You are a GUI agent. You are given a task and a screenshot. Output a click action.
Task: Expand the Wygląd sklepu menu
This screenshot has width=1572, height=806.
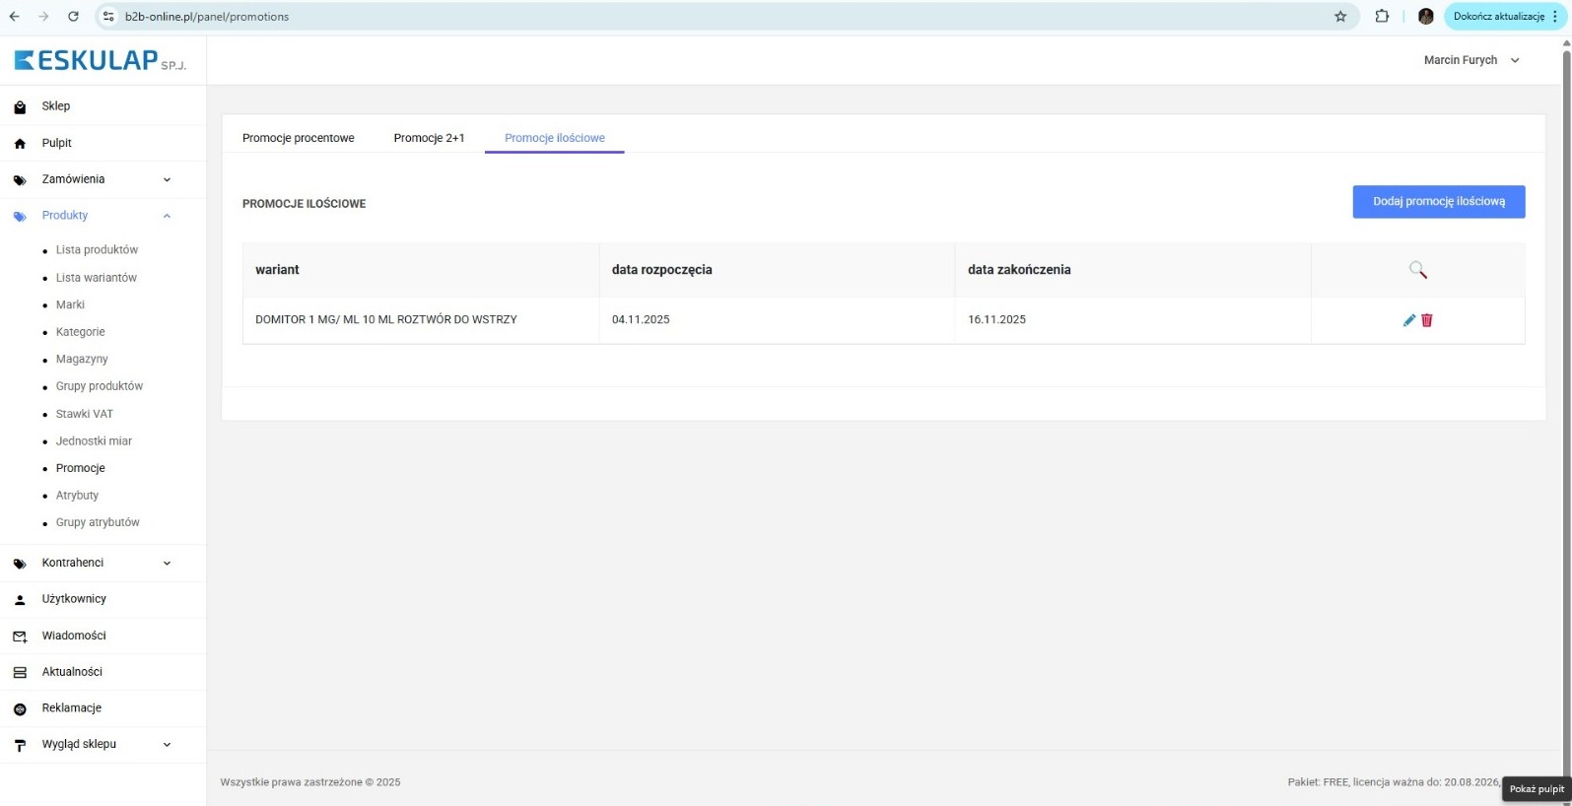tap(167, 744)
